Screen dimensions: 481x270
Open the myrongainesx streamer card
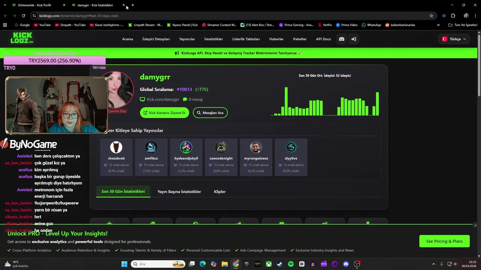(x=256, y=157)
